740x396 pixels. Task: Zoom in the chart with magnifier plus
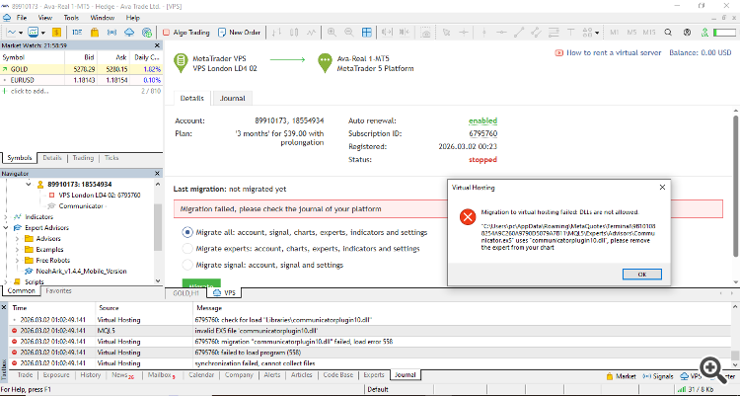pyautogui.click(x=332, y=33)
